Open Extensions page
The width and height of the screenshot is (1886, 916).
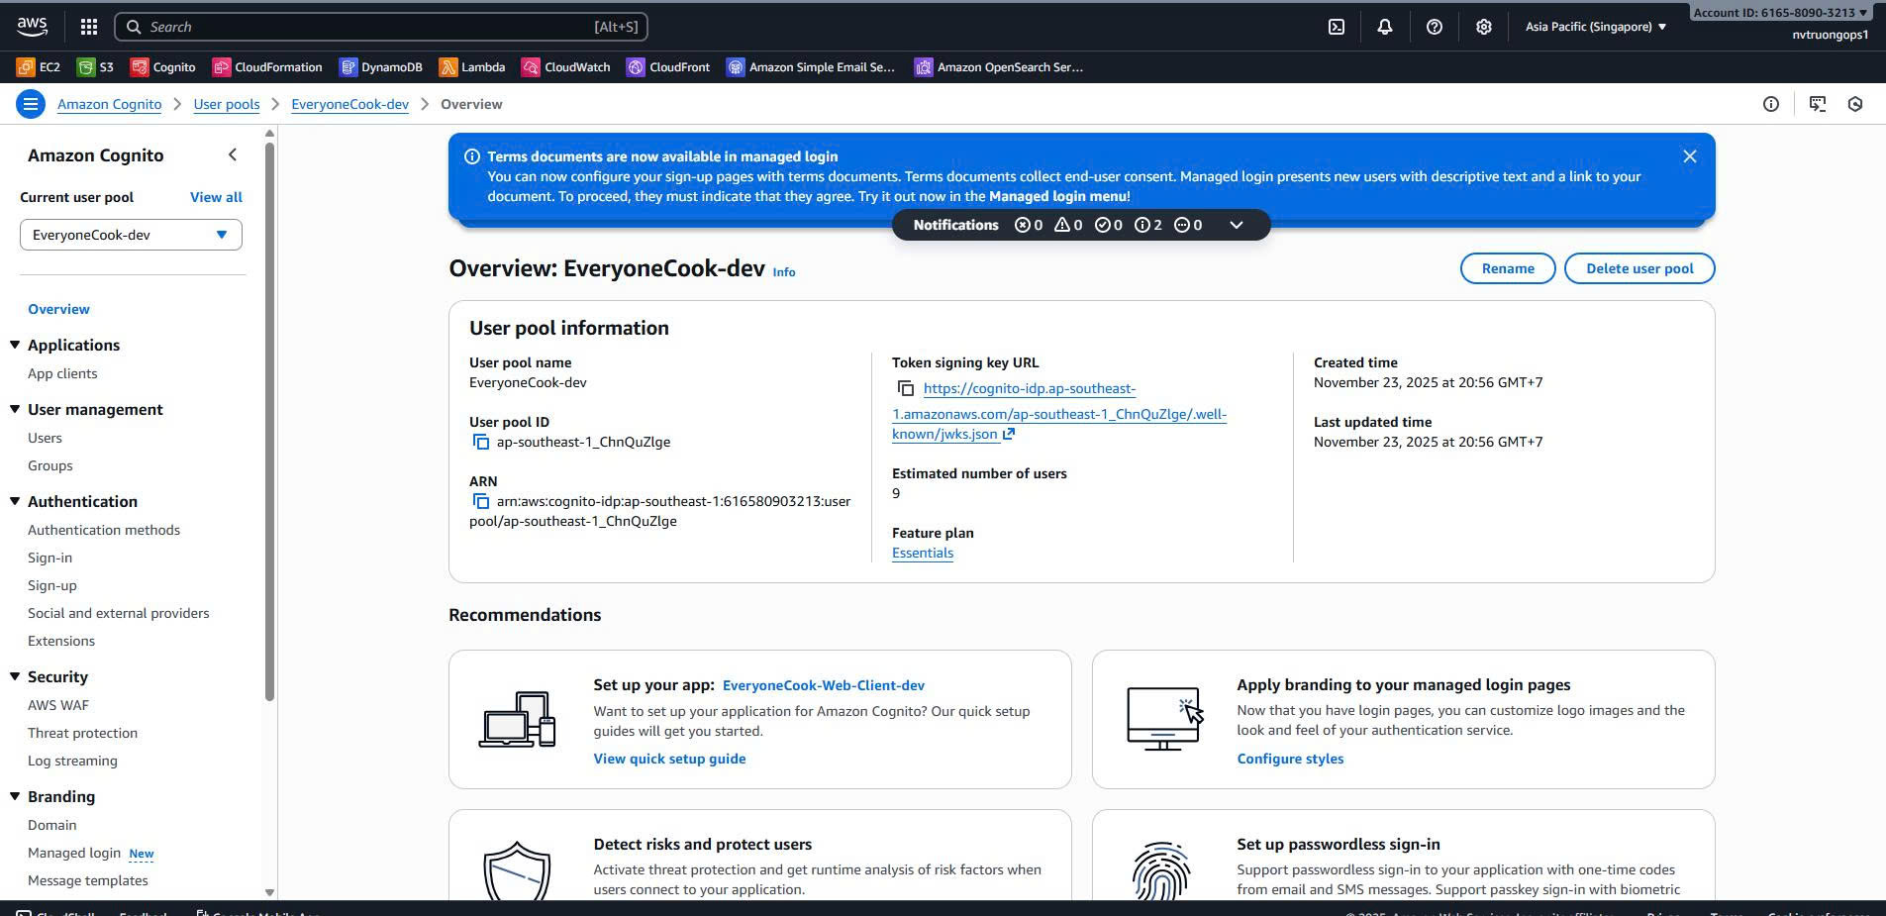[61, 641]
